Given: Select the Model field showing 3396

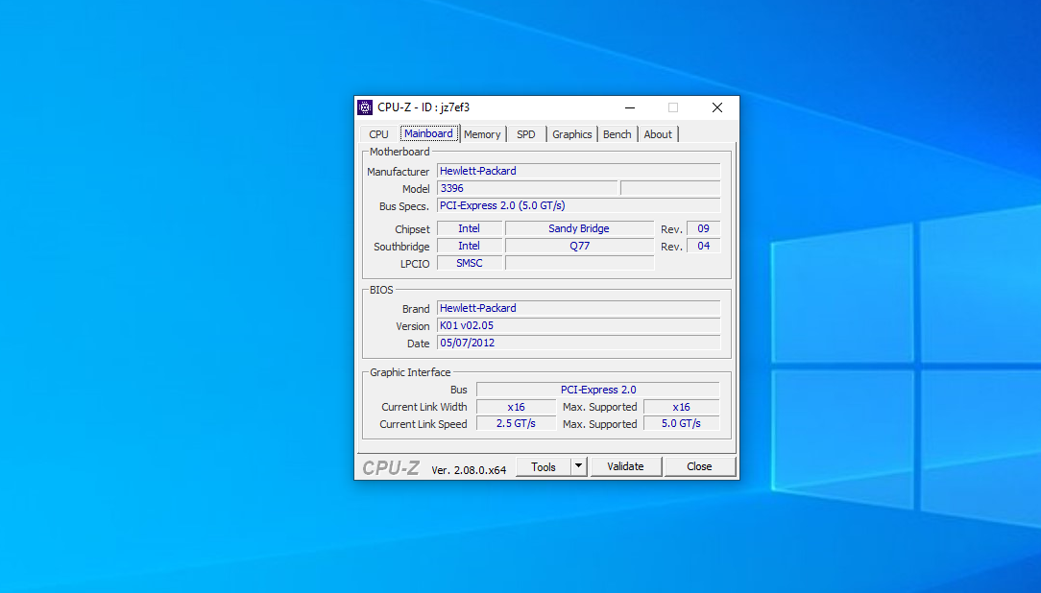Looking at the screenshot, I should click(x=526, y=188).
